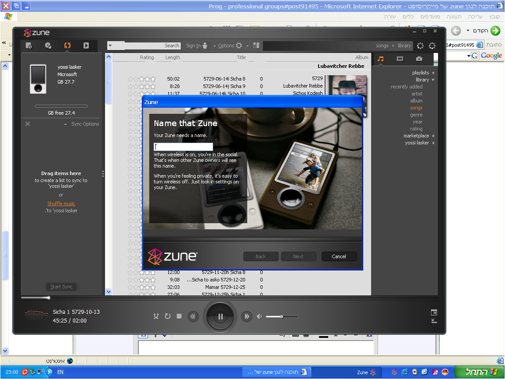Click the Internet Explorer quick launch icon
This screenshot has height=379, width=505.
click(x=404, y=372)
